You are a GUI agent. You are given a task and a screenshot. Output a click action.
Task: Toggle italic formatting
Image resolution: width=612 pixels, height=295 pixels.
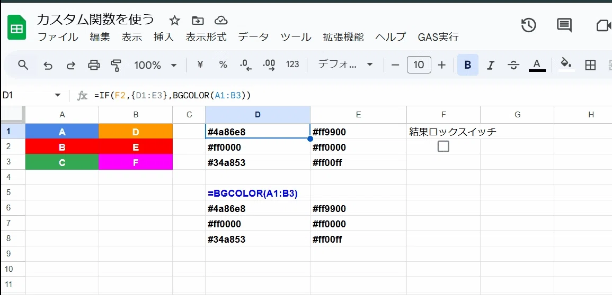pos(491,65)
